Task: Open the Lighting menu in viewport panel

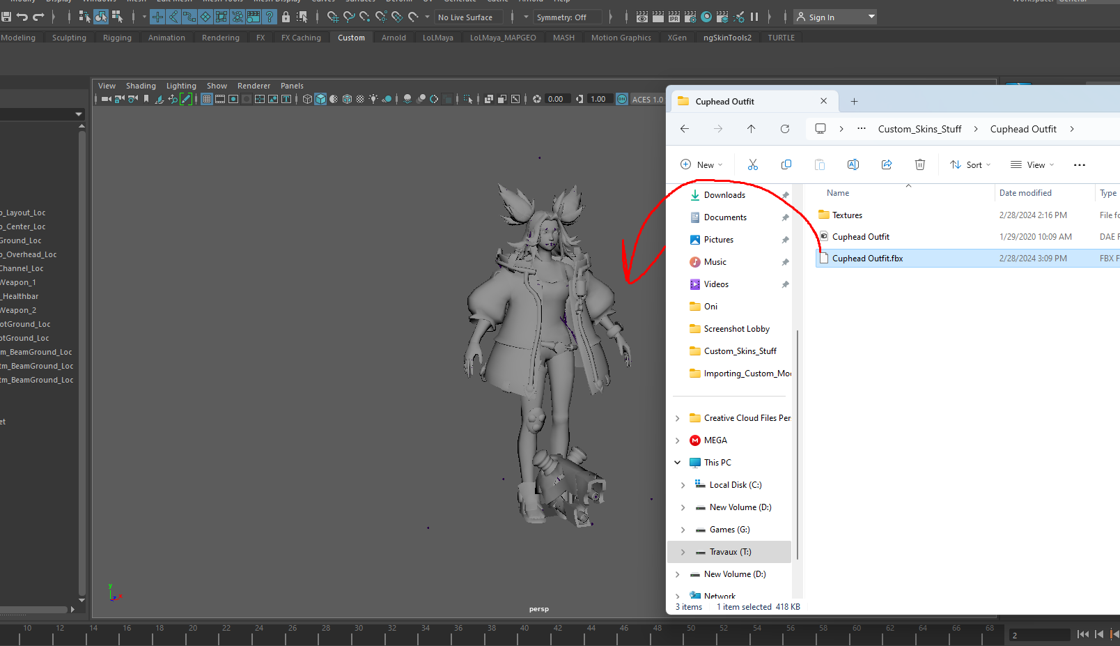Action: coord(181,86)
